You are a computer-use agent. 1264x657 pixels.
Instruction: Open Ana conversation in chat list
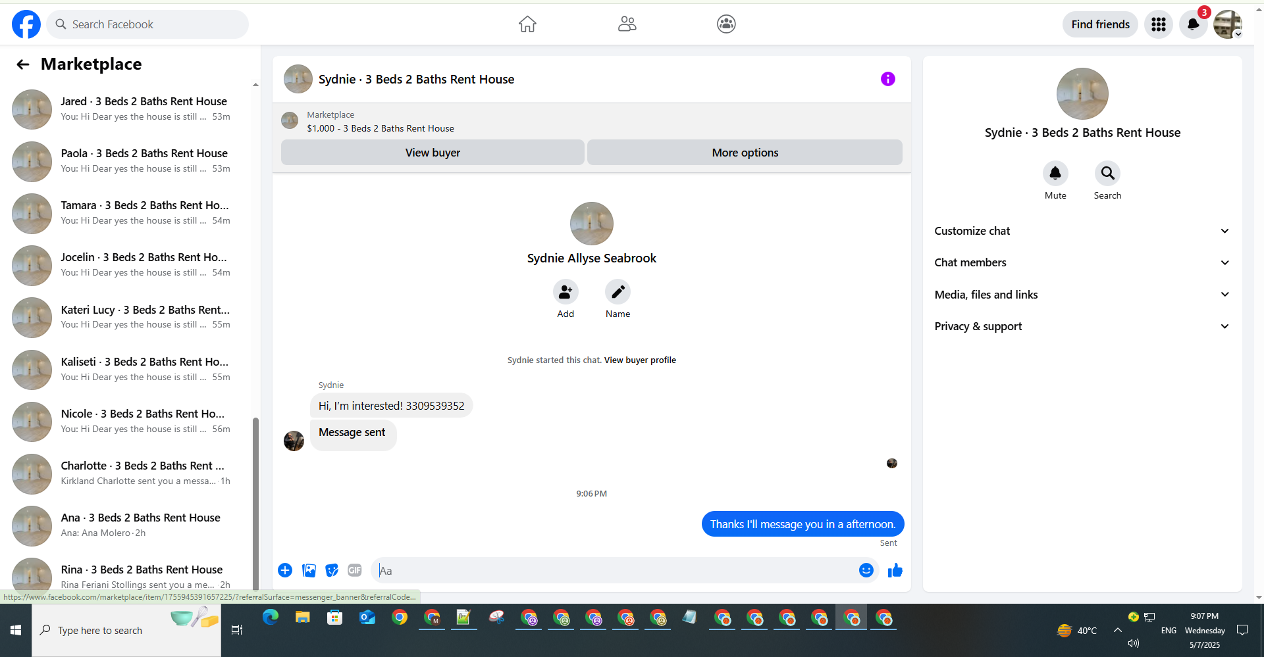coord(126,525)
